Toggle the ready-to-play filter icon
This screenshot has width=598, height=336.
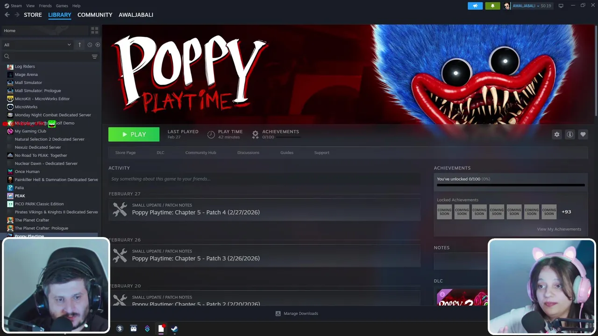(x=98, y=45)
